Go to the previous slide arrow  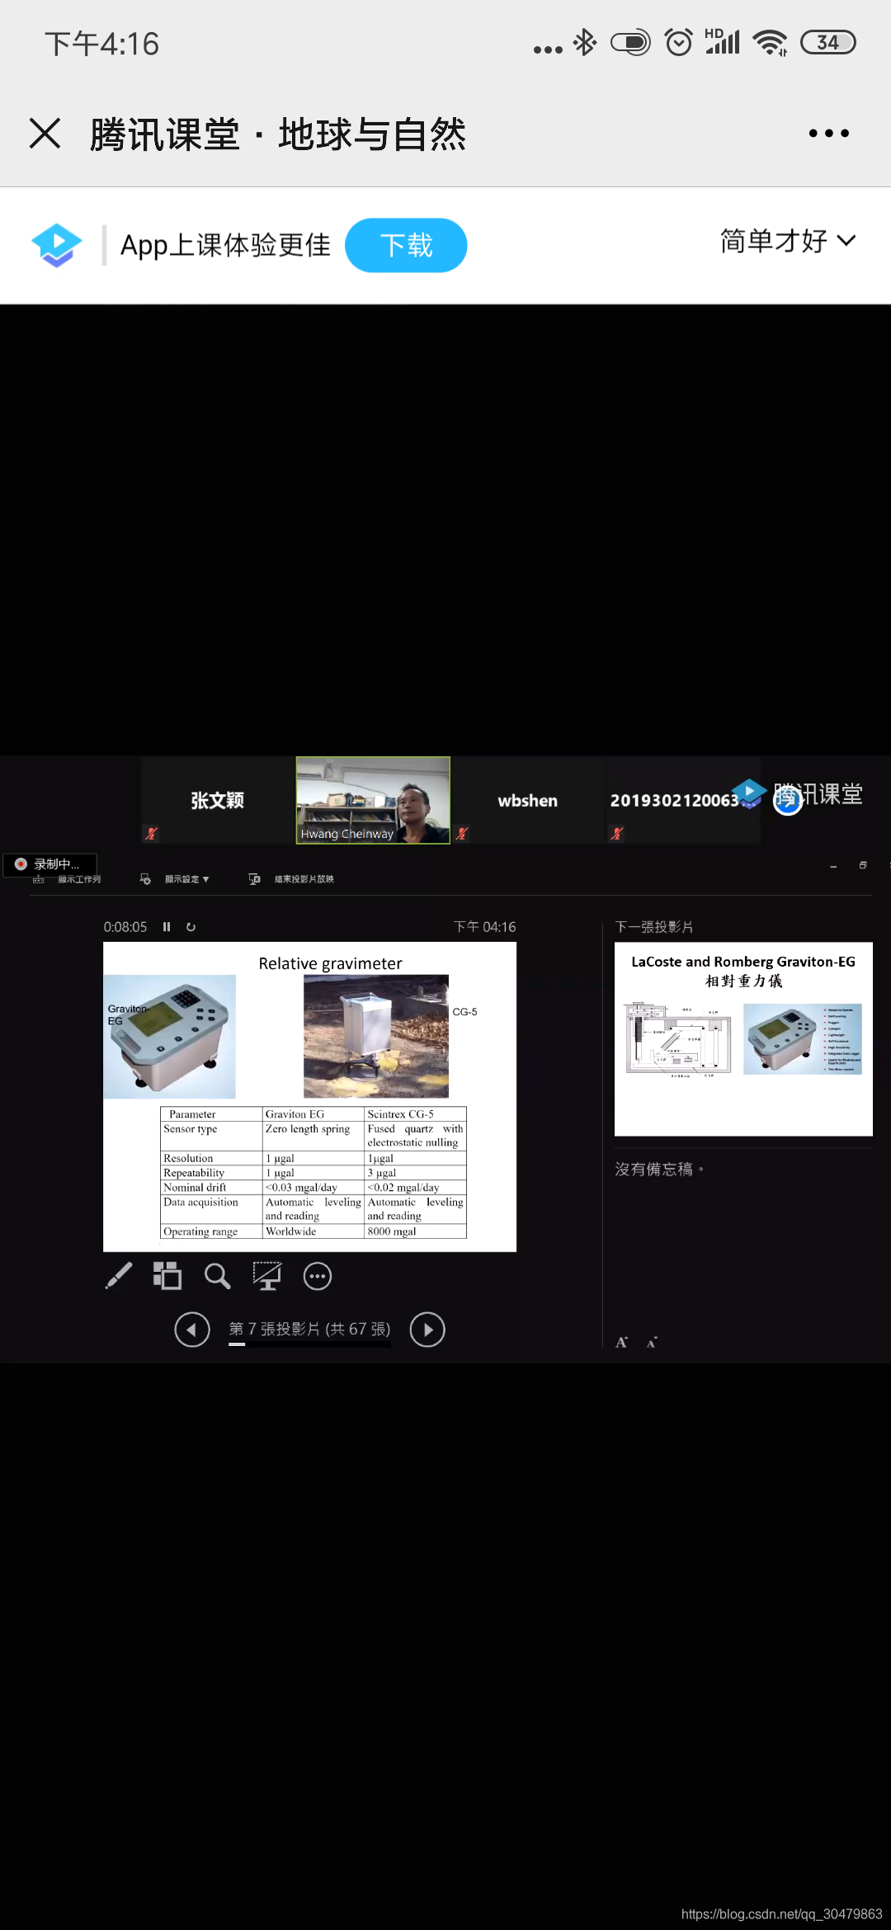tap(192, 1329)
